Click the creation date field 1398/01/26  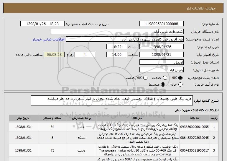point(162,47)
